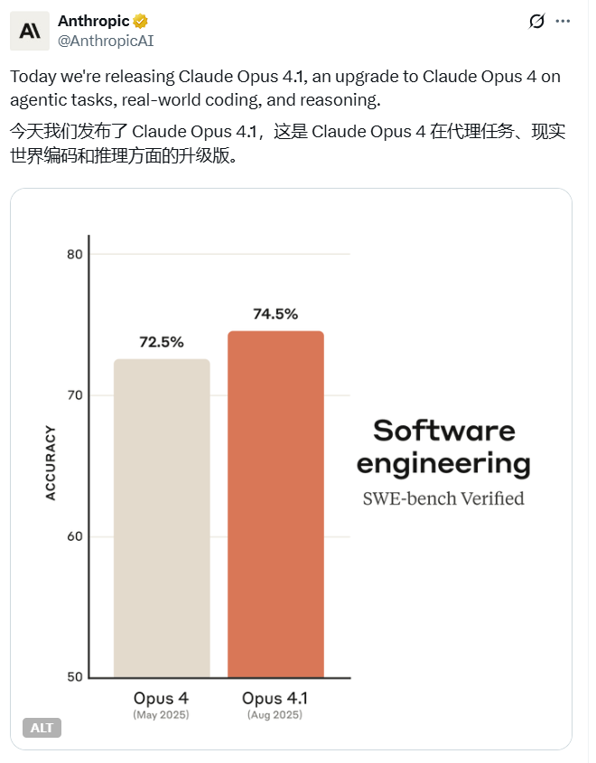The height and width of the screenshot is (763, 596).
Task: Click the ALT badge on the image
Action: point(40,728)
